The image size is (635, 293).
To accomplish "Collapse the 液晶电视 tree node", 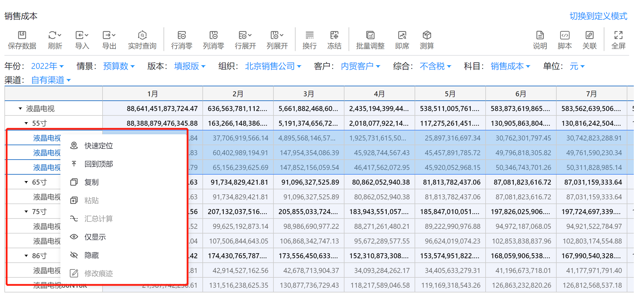I will (x=20, y=109).
